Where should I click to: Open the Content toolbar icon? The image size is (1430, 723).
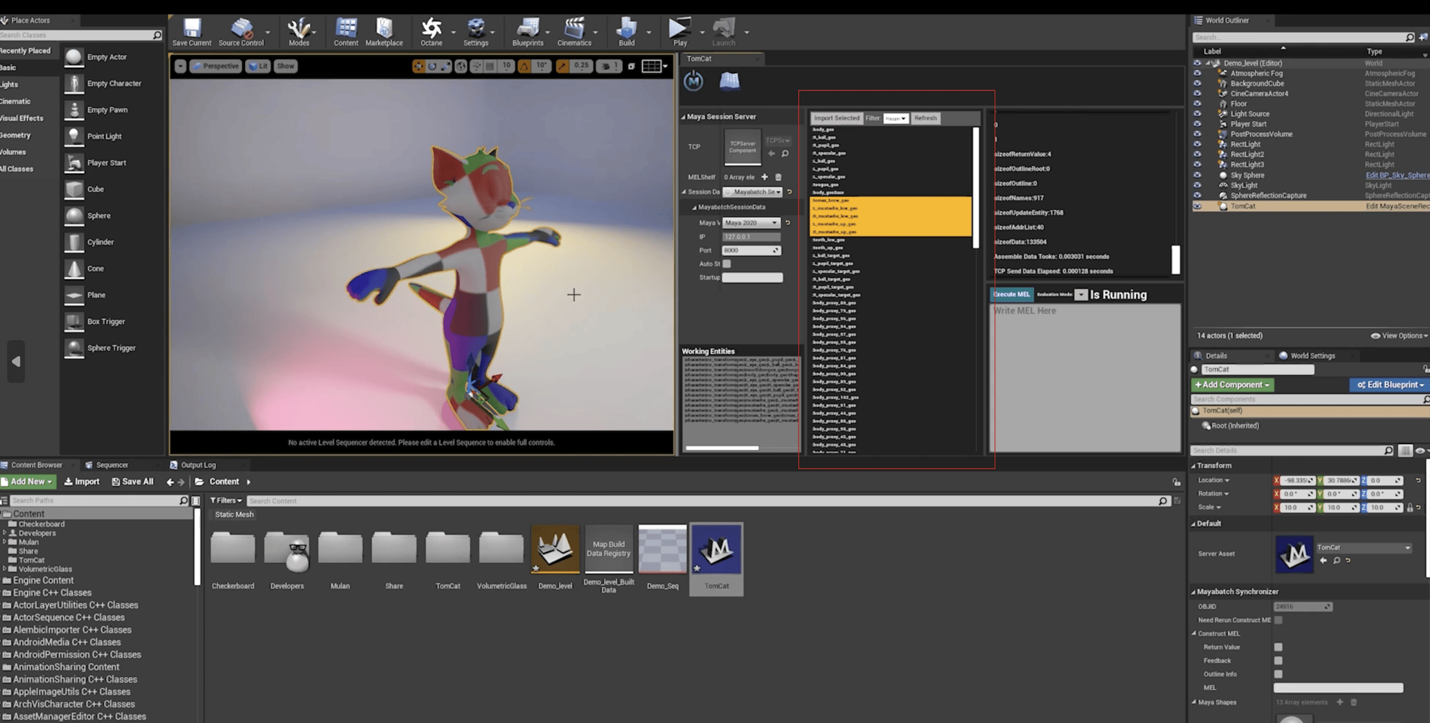[x=346, y=32]
